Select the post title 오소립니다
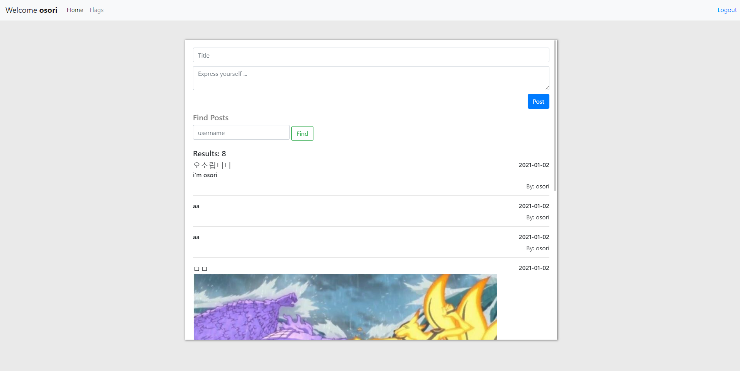Screen dimensions: 740x371 212,165
